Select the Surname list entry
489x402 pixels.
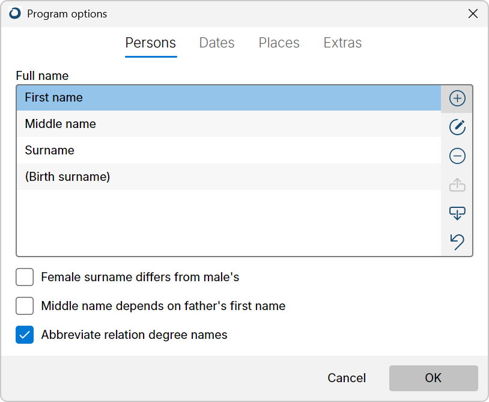[x=229, y=150]
